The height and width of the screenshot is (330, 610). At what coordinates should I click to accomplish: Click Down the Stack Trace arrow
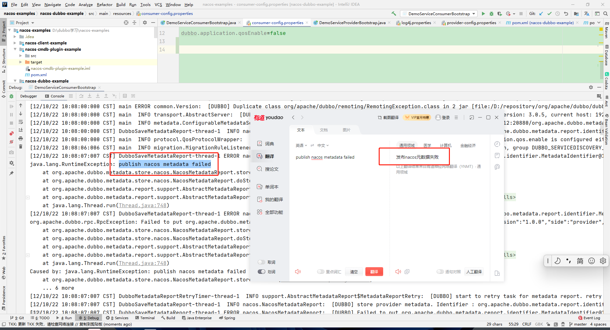click(x=21, y=114)
